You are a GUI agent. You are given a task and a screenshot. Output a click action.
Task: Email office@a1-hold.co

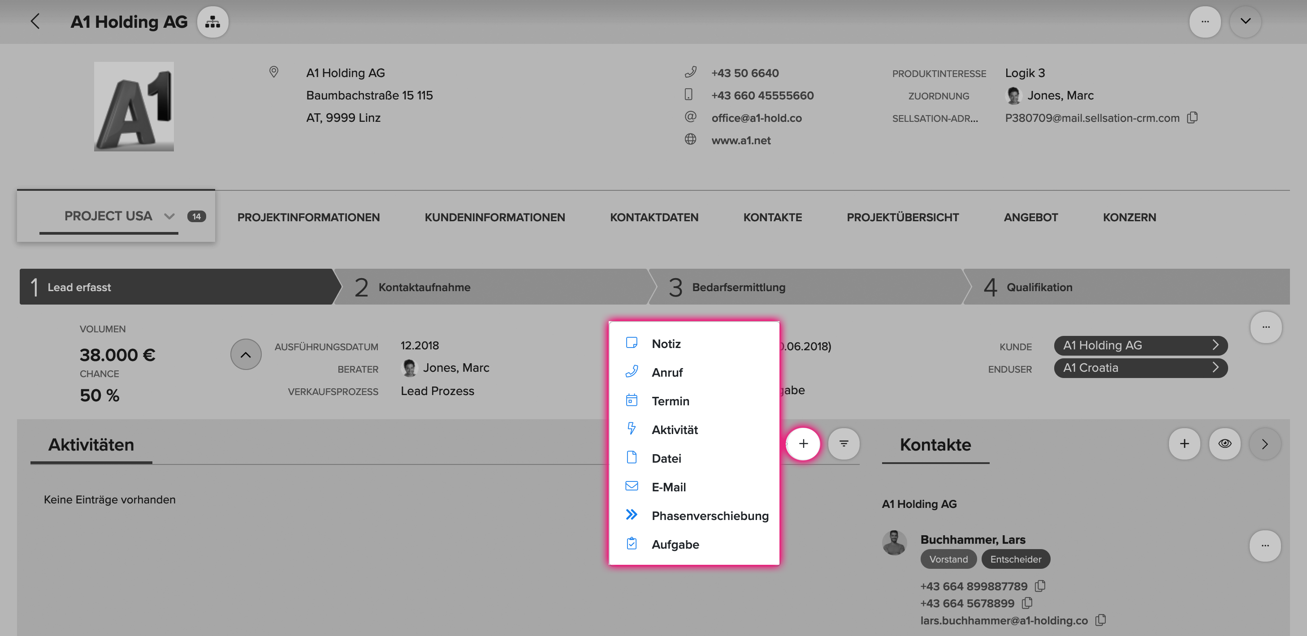(x=757, y=118)
